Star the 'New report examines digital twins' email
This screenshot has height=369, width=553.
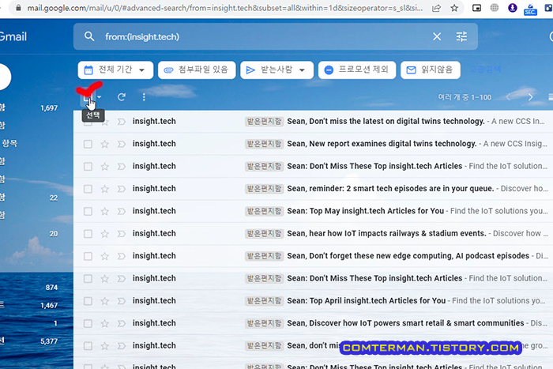click(x=105, y=144)
